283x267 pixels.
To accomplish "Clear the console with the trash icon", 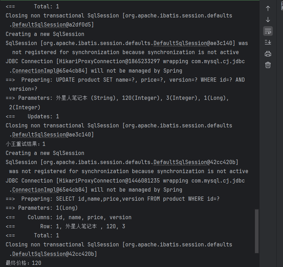I will pyautogui.click(x=268, y=65).
